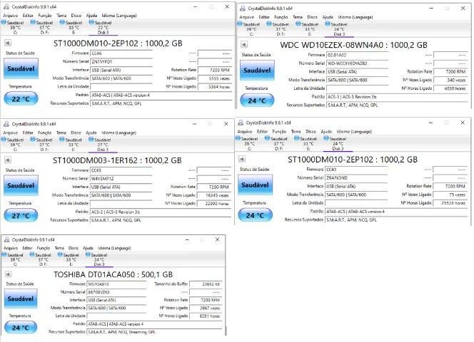Click the Número Serial field showing WD-WCC6Y6DYAZ82
This screenshot has height=342, width=474.
click(x=358, y=63)
